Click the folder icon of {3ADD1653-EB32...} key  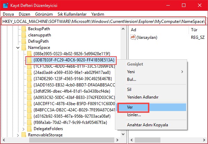coord(29,85)
